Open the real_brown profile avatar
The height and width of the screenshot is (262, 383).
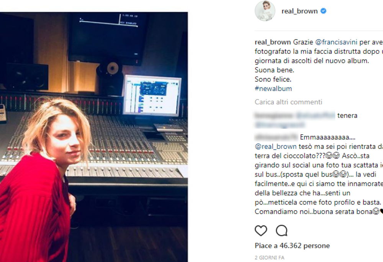click(x=265, y=11)
